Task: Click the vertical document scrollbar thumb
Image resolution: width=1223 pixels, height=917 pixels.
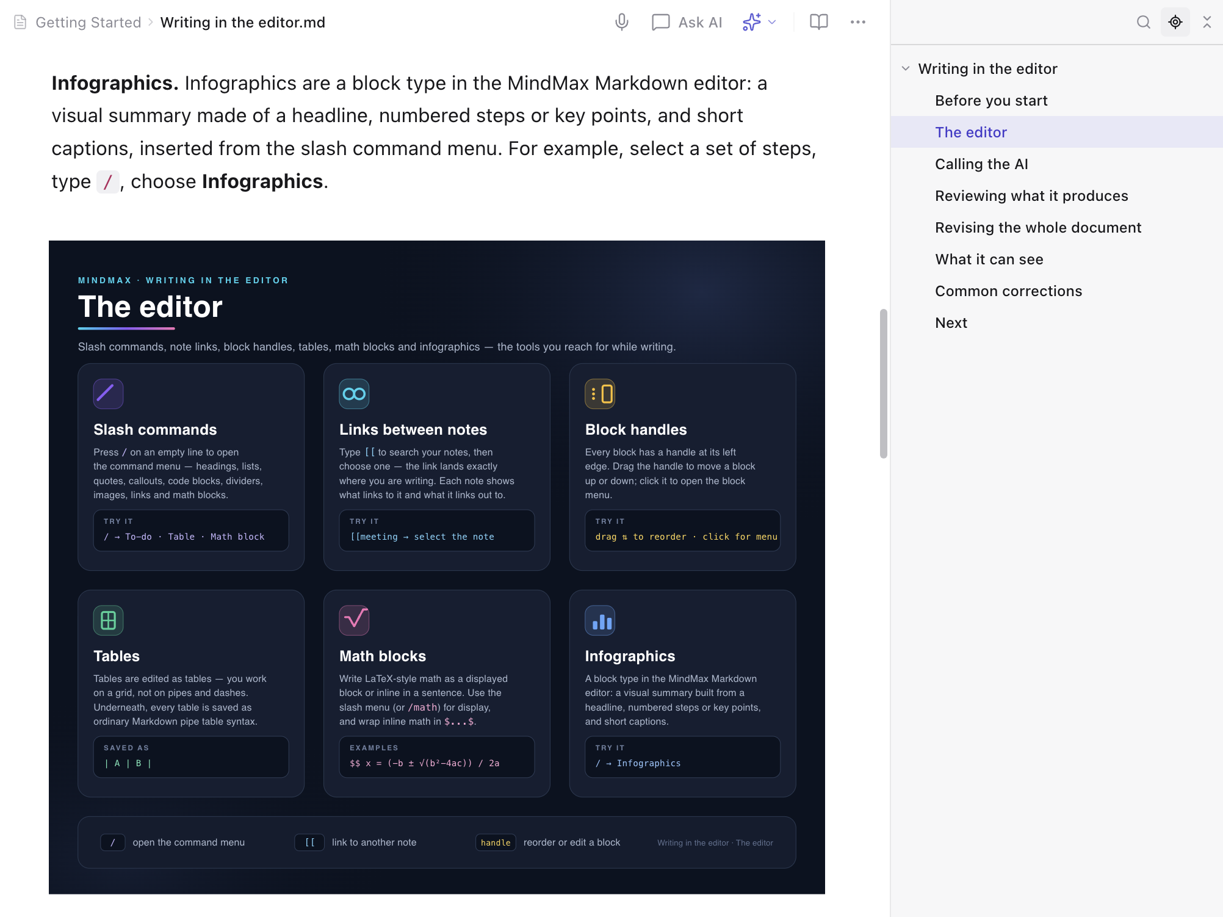Action: coord(883,383)
